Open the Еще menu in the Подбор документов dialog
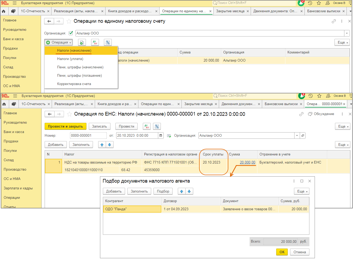This screenshot has height=259, width=353. point(302,191)
